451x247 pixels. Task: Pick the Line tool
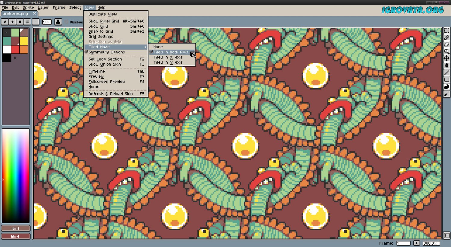pos(447,73)
